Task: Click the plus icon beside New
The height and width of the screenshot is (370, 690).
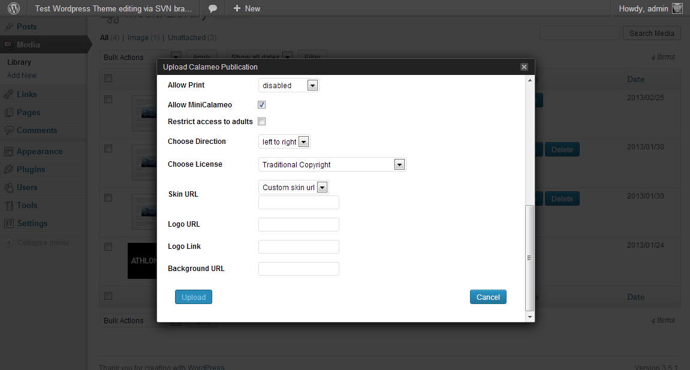Action: point(237,8)
